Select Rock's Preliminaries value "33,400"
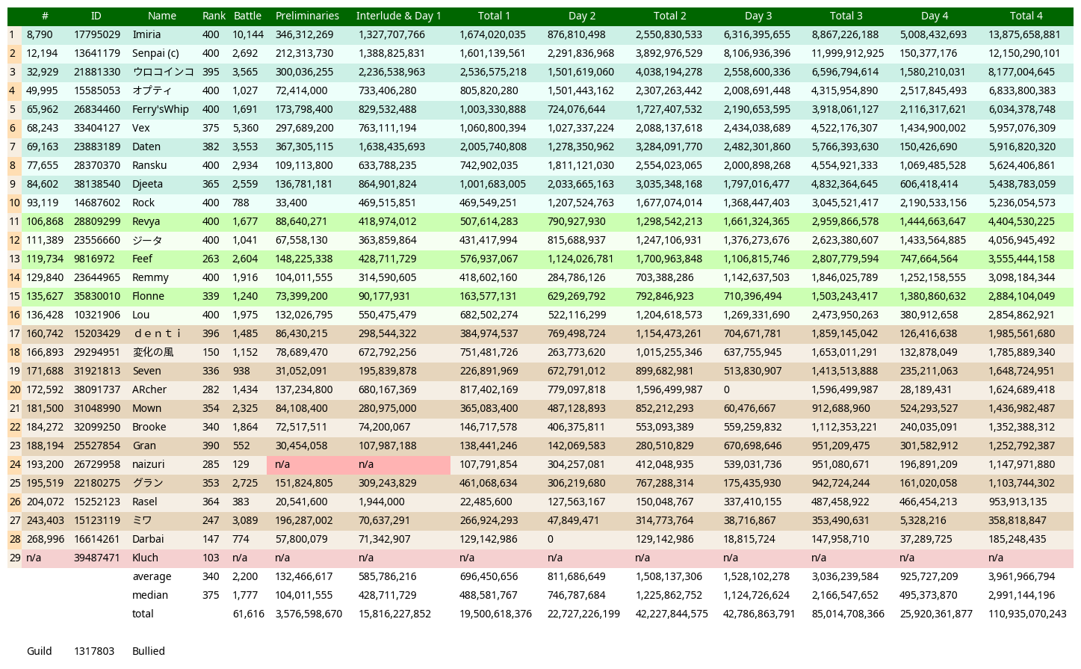This screenshot has height=669, width=1081. [x=291, y=203]
